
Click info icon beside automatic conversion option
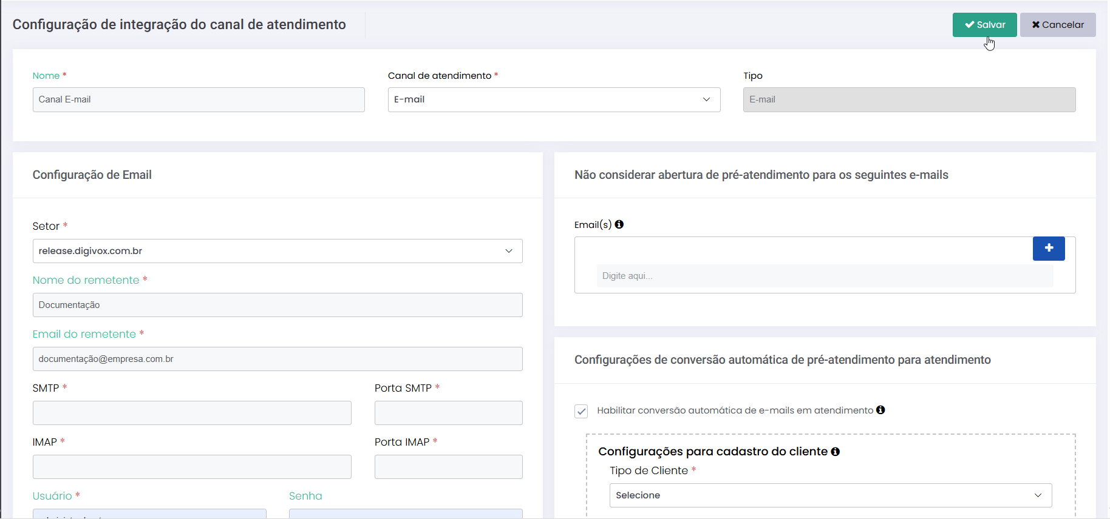(x=880, y=410)
